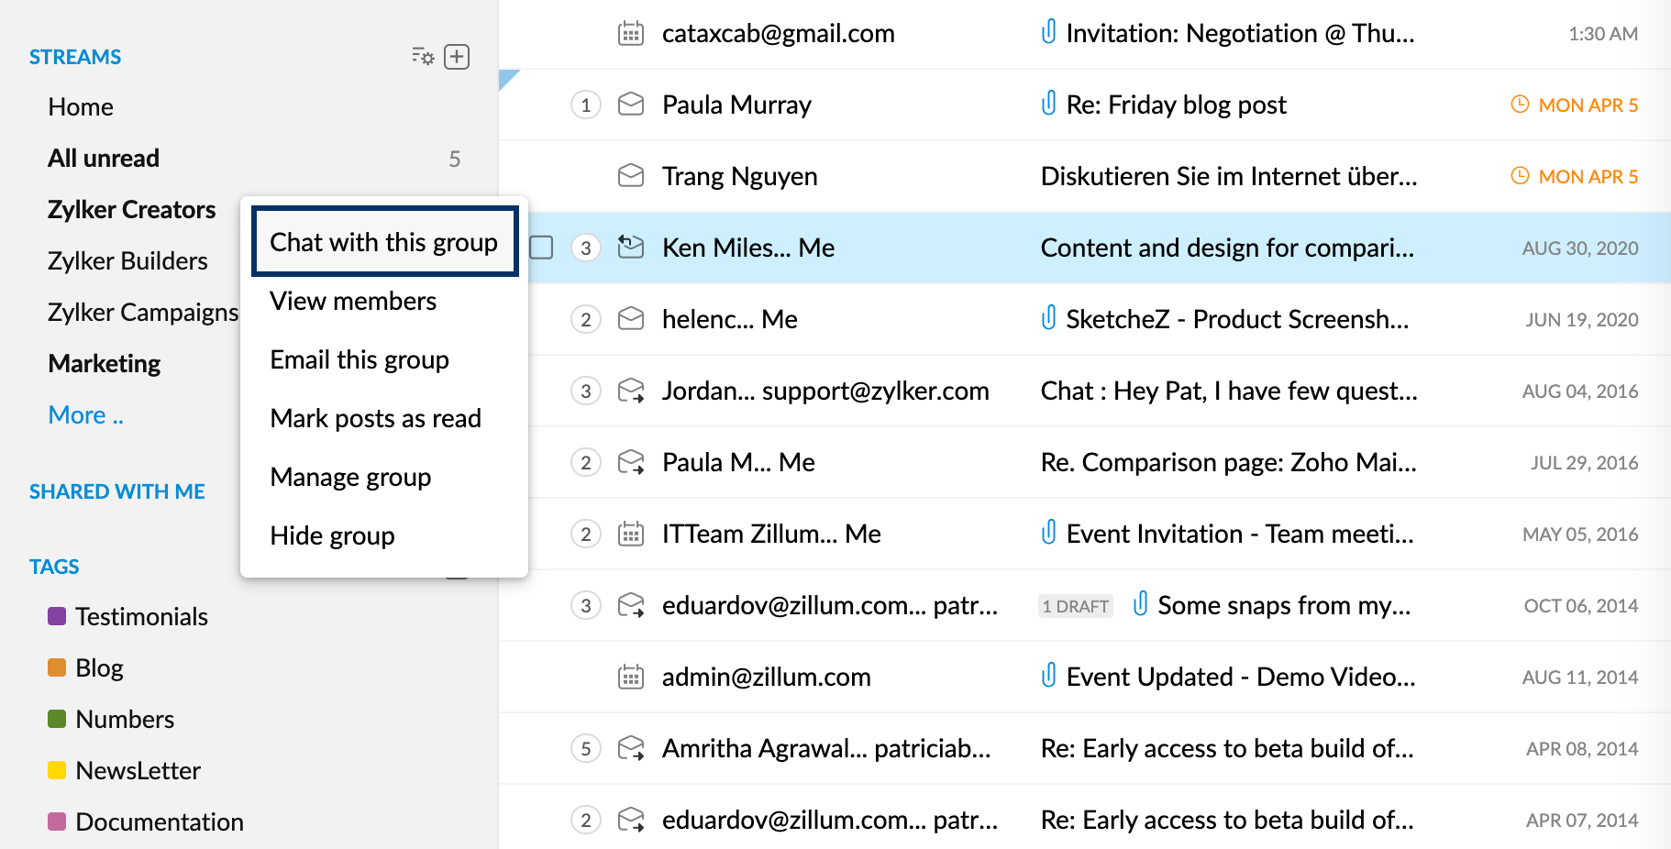This screenshot has width=1671, height=849.
Task: Open the stream filter settings icon
Action: click(421, 56)
